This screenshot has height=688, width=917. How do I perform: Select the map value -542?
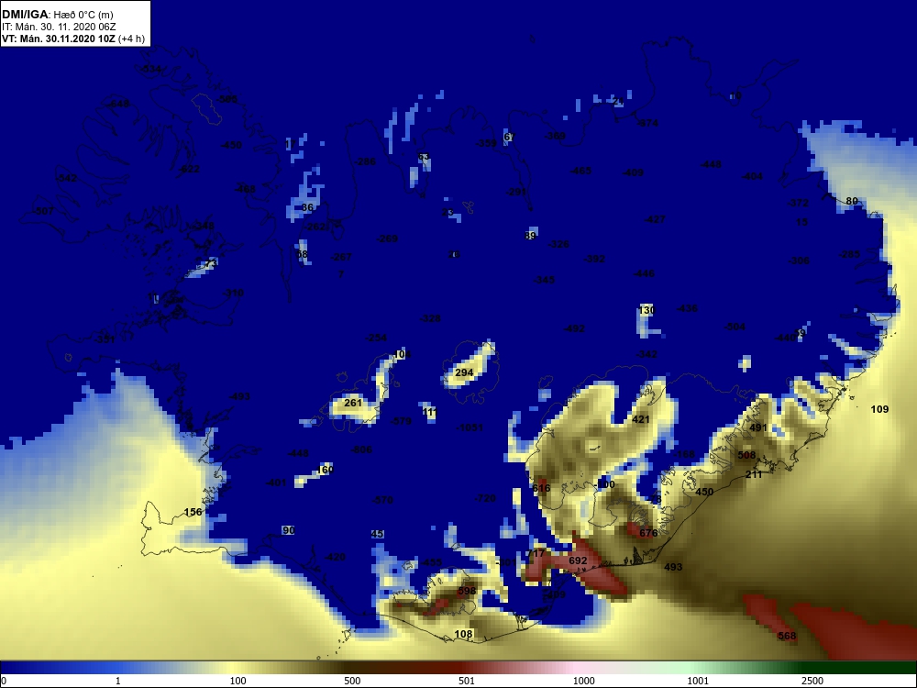67,178
